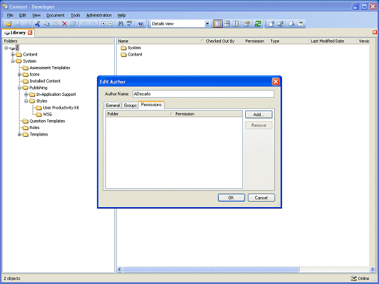Click the Check In All icon
Screen dimensions: 379x284
[x=281, y=24]
